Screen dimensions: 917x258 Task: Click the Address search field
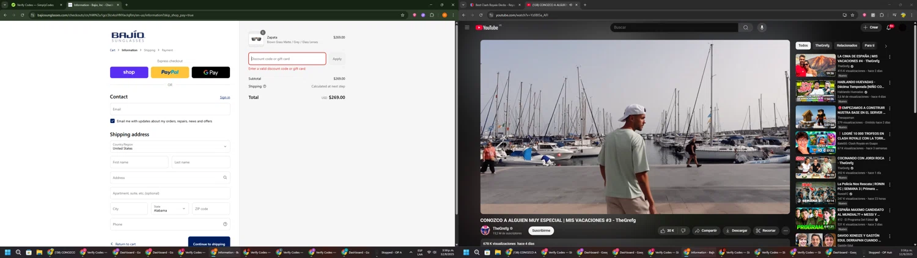tap(170, 177)
